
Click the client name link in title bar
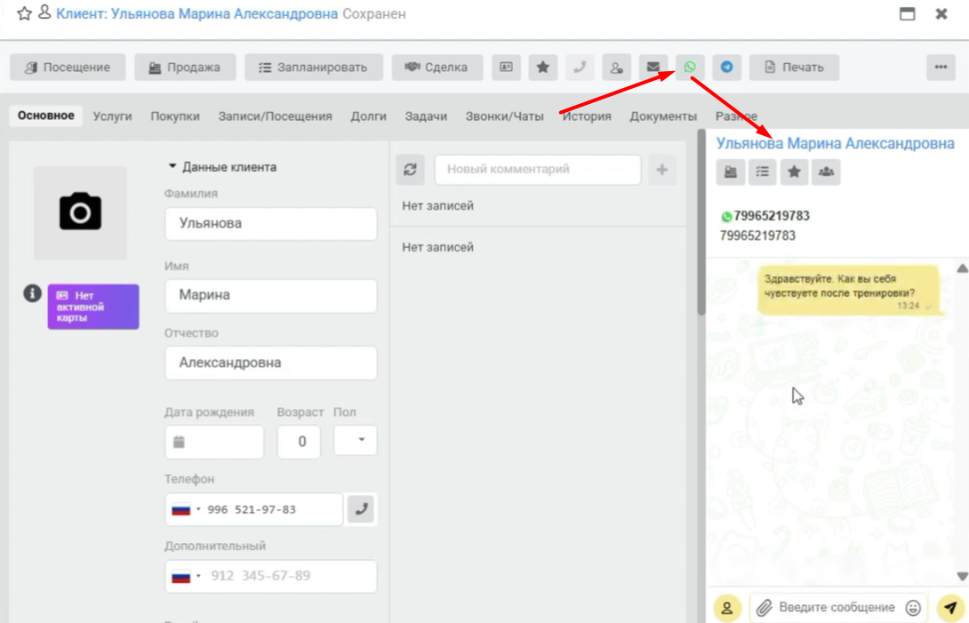(x=197, y=13)
